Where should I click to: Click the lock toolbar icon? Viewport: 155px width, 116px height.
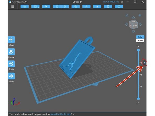(x=119, y=7)
